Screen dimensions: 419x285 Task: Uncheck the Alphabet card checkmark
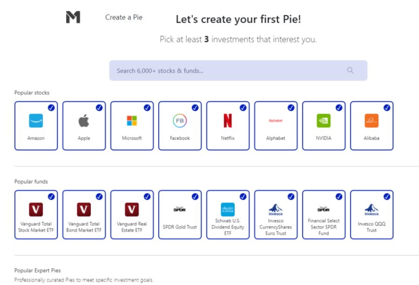pos(291,108)
